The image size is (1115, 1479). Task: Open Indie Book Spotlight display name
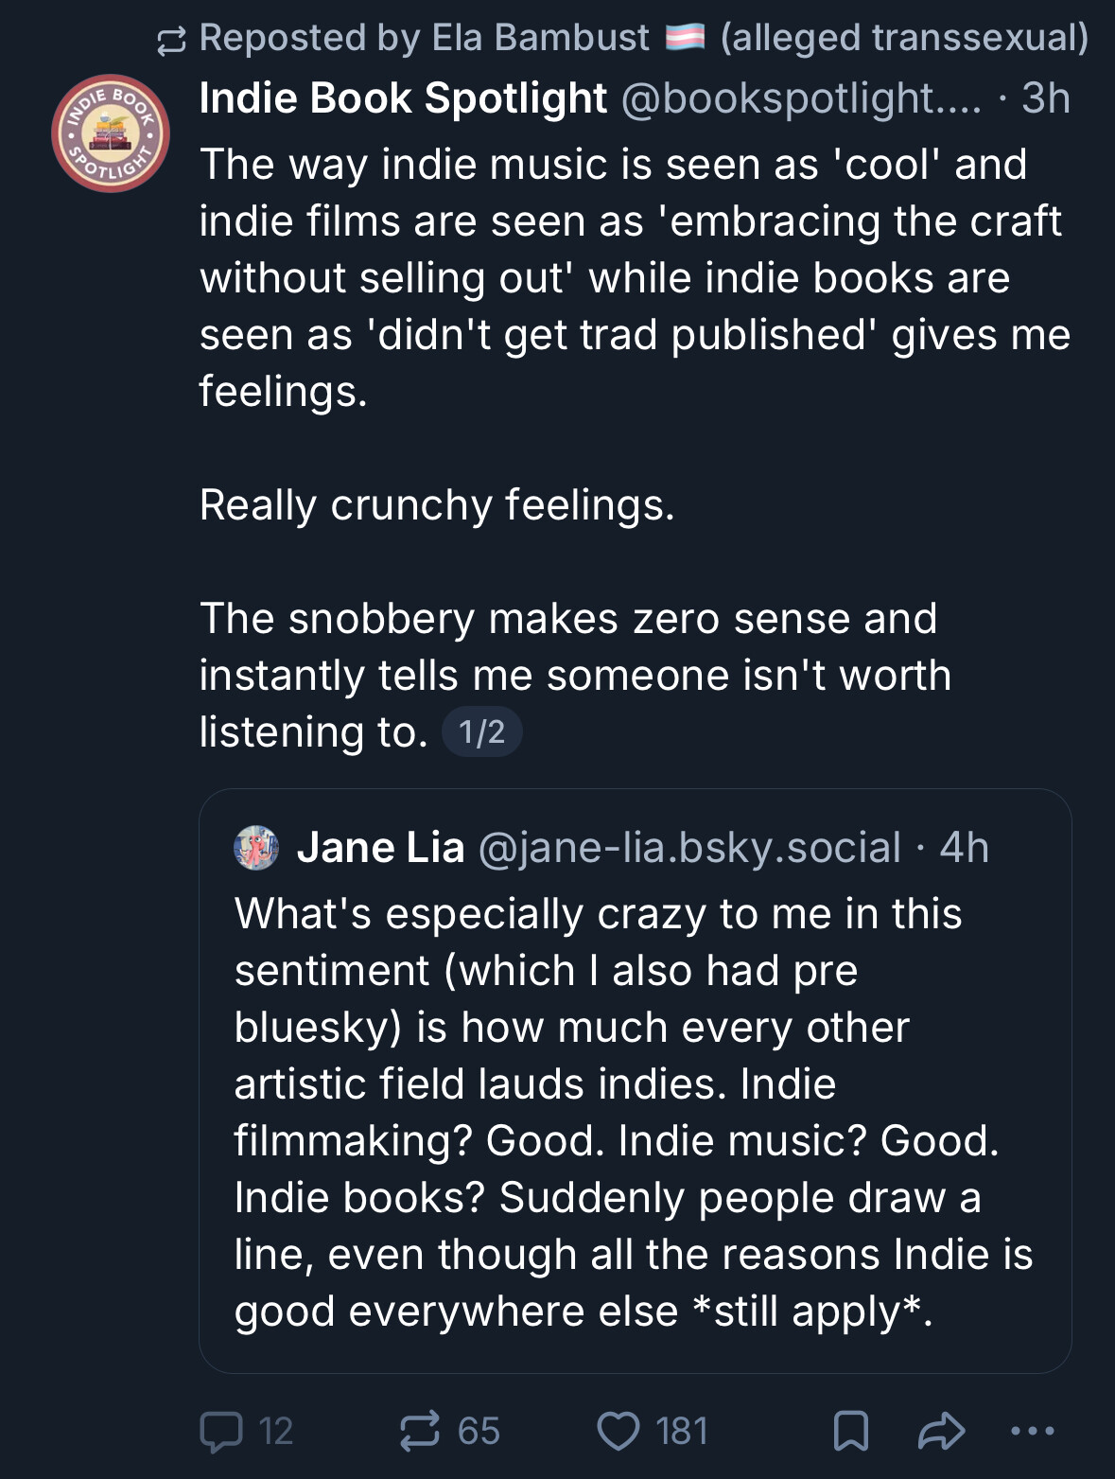pyautogui.click(x=403, y=98)
